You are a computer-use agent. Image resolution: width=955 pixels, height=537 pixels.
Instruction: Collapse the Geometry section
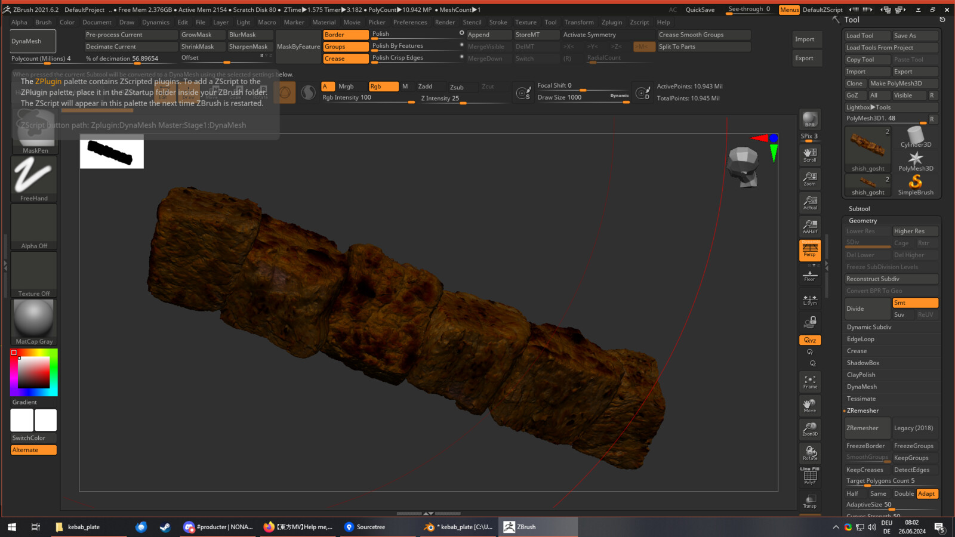coord(862,221)
